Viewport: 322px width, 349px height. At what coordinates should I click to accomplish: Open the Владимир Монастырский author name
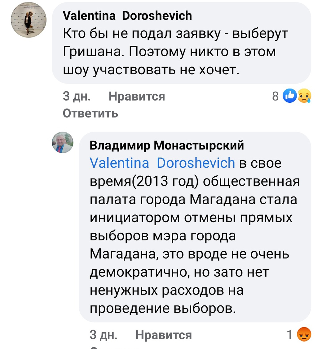[x=167, y=145]
